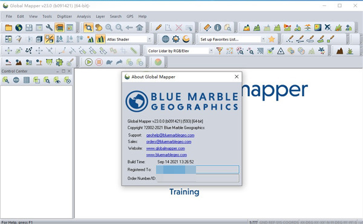This screenshot has width=363, height=224.
Task: Open the GPS menu
Action: (x=130, y=16)
